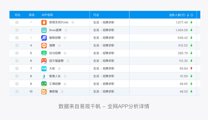Tick the compare checkbox for Boss直聘

[17, 30]
